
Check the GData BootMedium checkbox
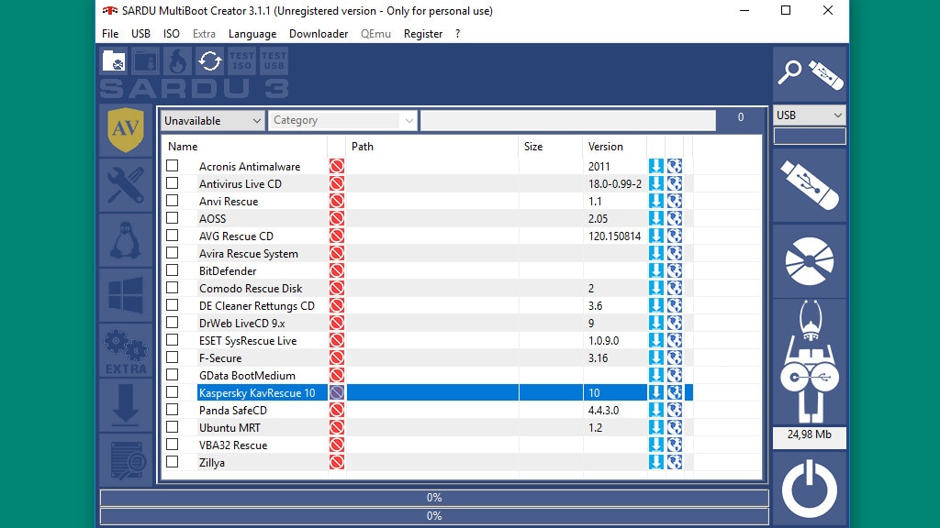(173, 374)
